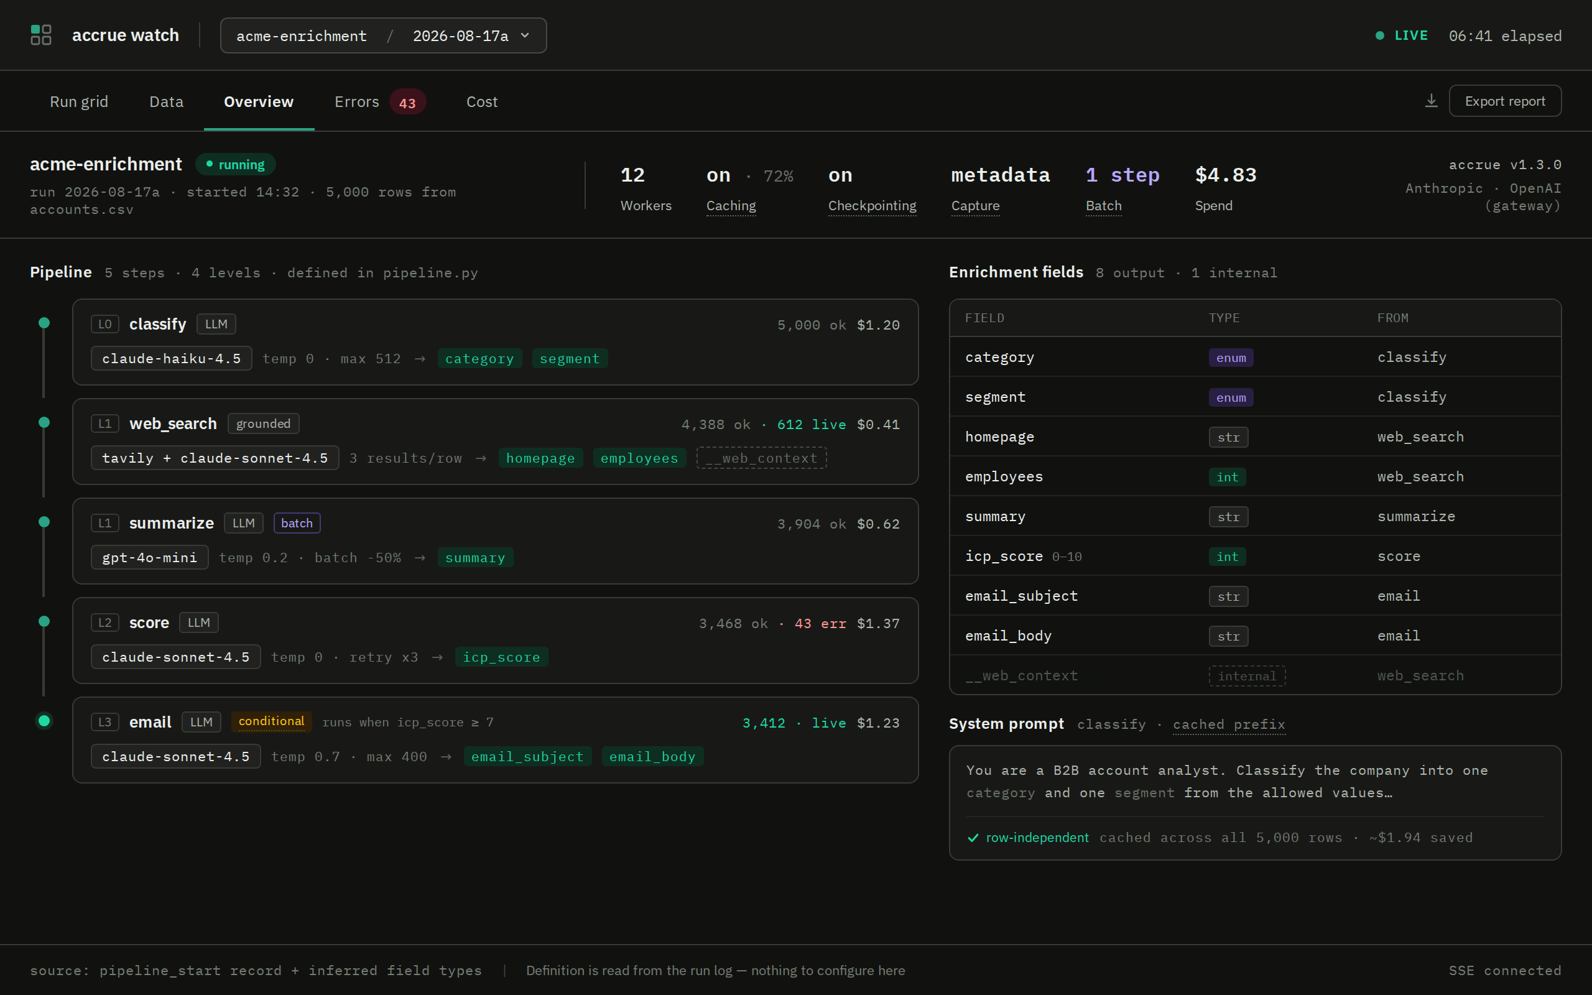Click the segment output tag in classify step
1592x995 pixels.
pyautogui.click(x=570, y=359)
